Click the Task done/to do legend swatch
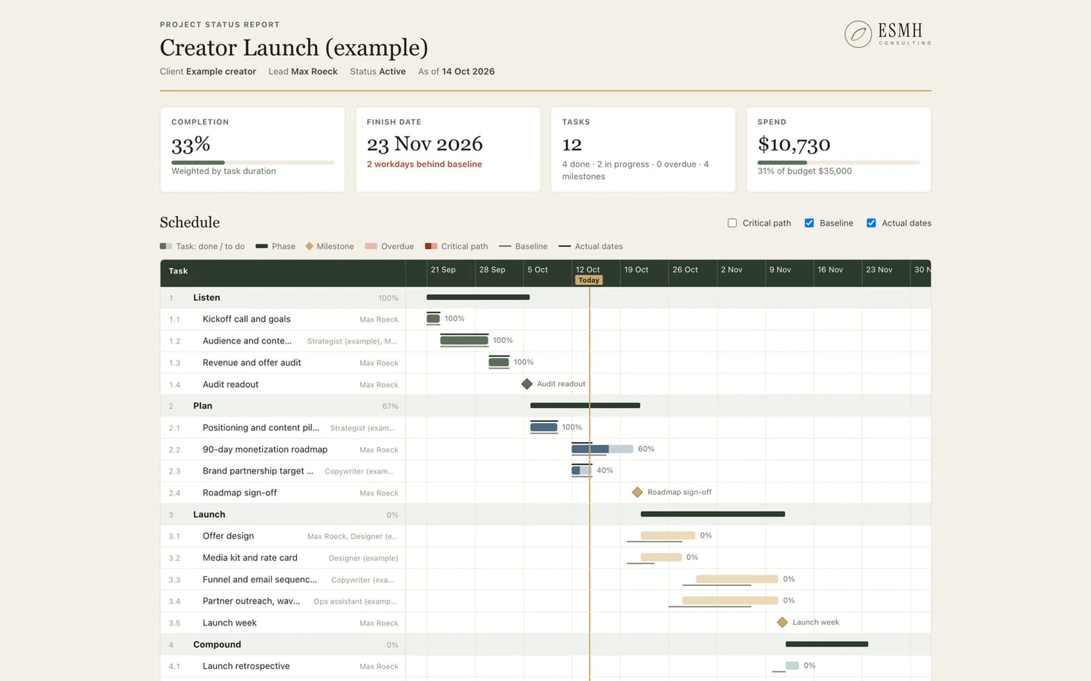 coord(166,246)
